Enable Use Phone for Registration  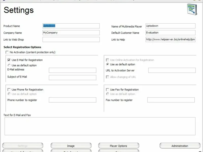[9, 90]
